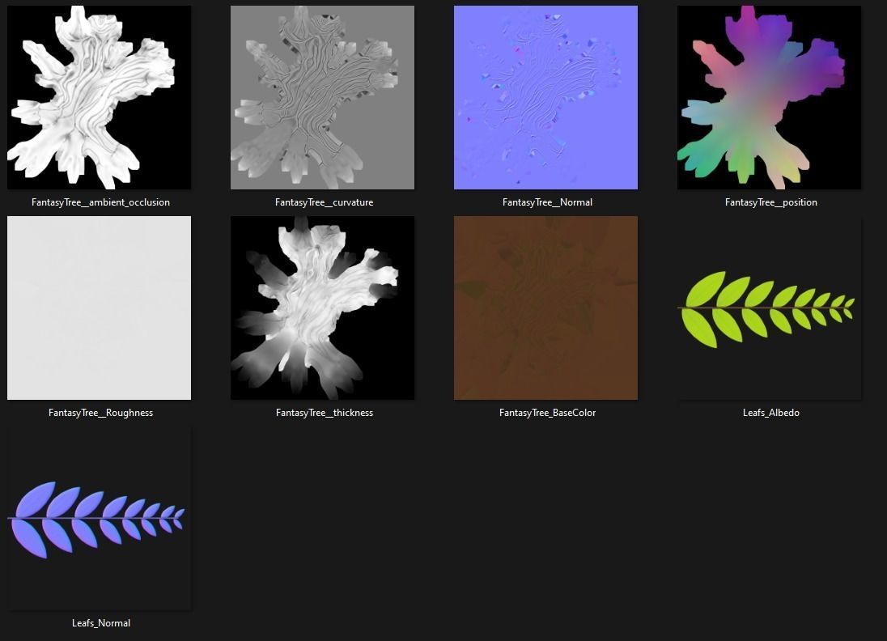Click the Leafs_Albedo file name text

click(770, 413)
